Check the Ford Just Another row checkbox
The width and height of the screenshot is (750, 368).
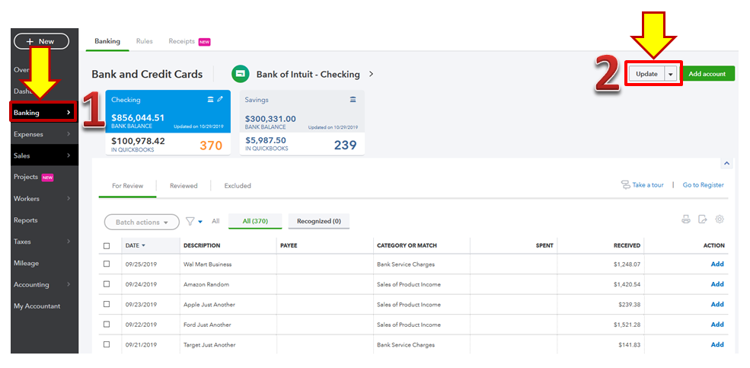point(107,325)
